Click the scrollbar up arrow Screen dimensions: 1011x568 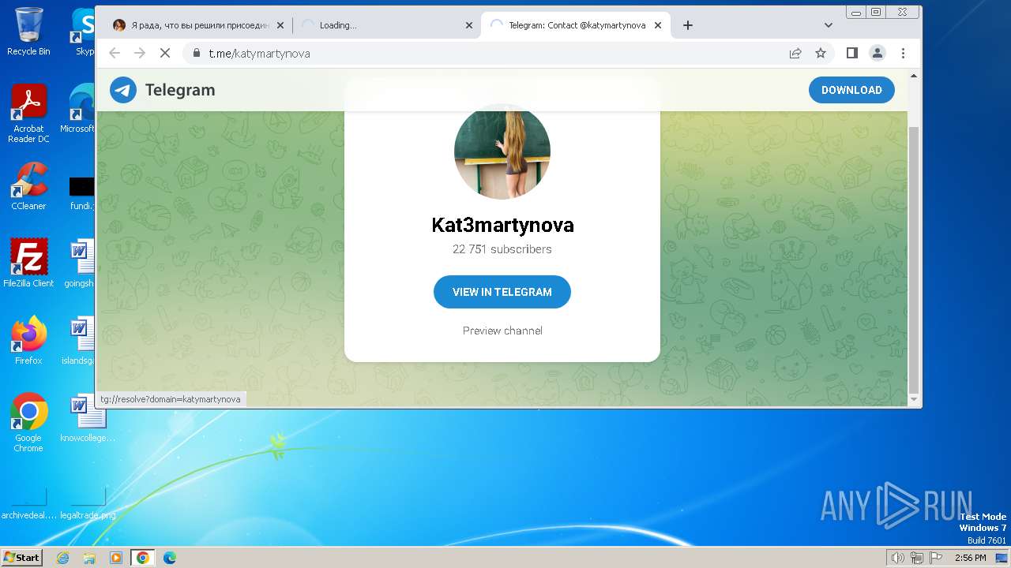click(914, 75)
